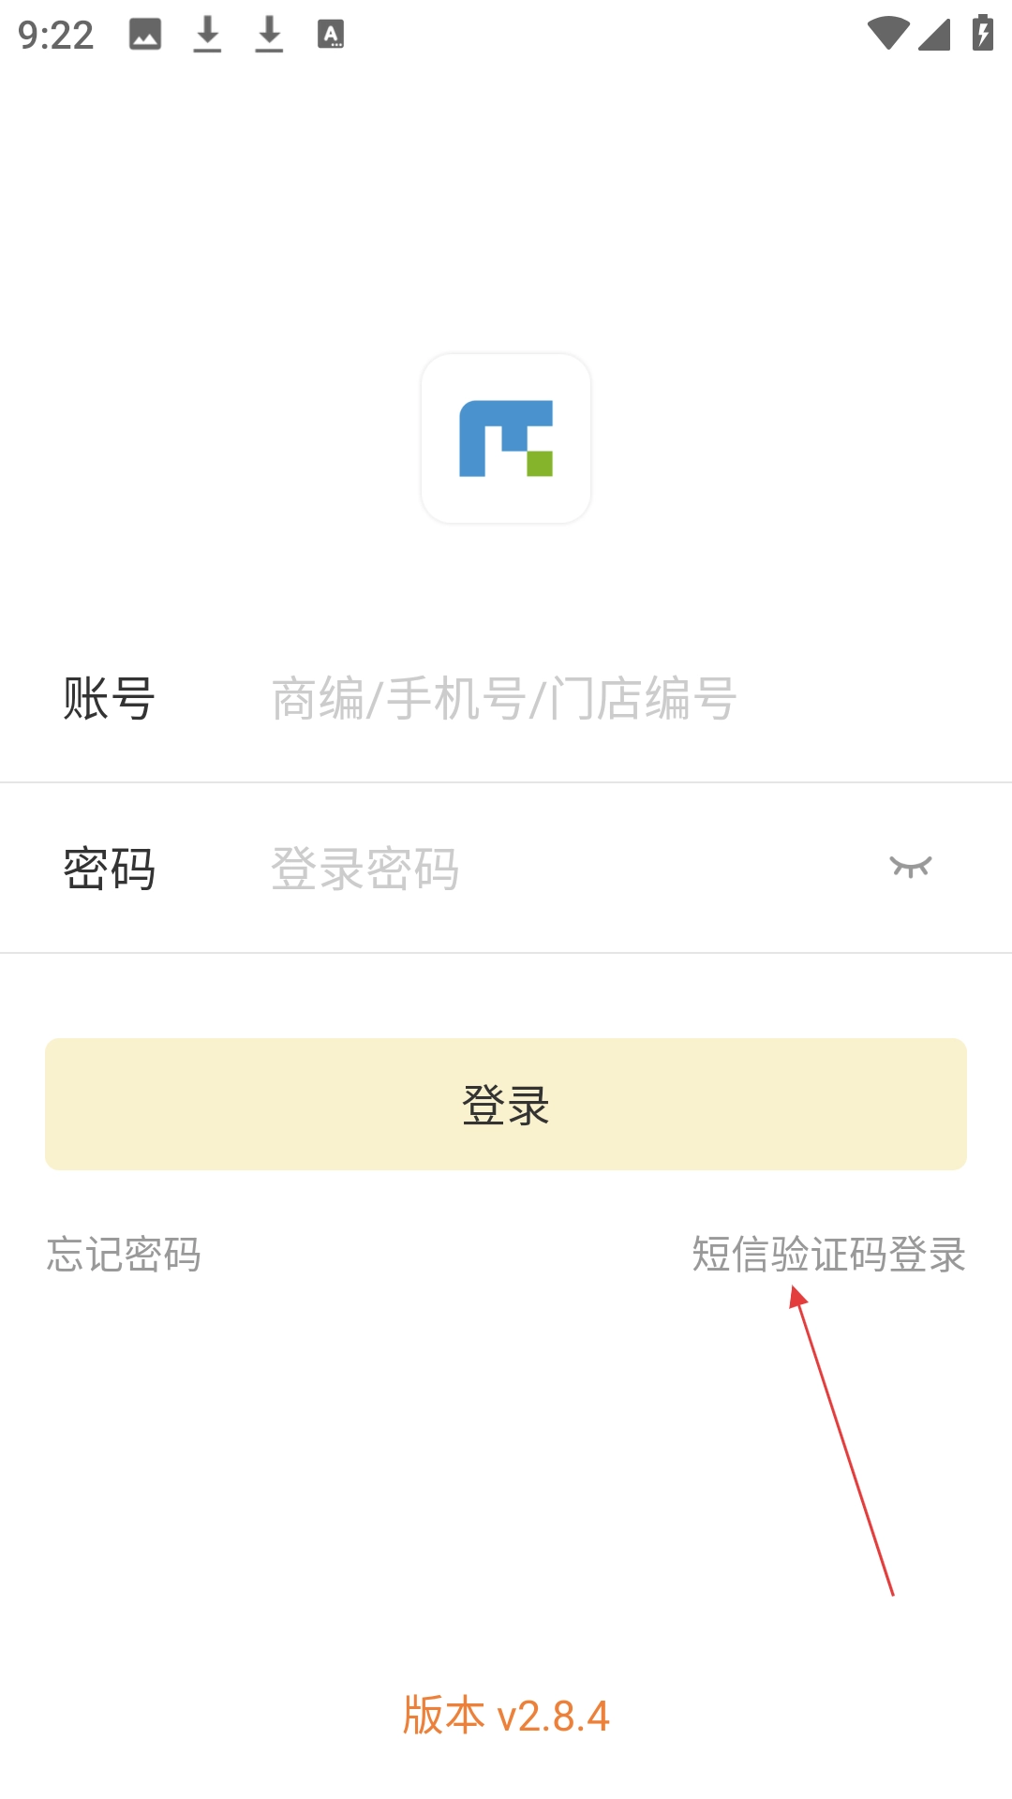This screenshot has height=1799, width=1012.
Task: Tap the 9:22 clock in status bar
Action: click(x=56, y=36)
